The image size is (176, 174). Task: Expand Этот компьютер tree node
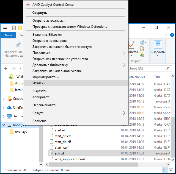4,116
